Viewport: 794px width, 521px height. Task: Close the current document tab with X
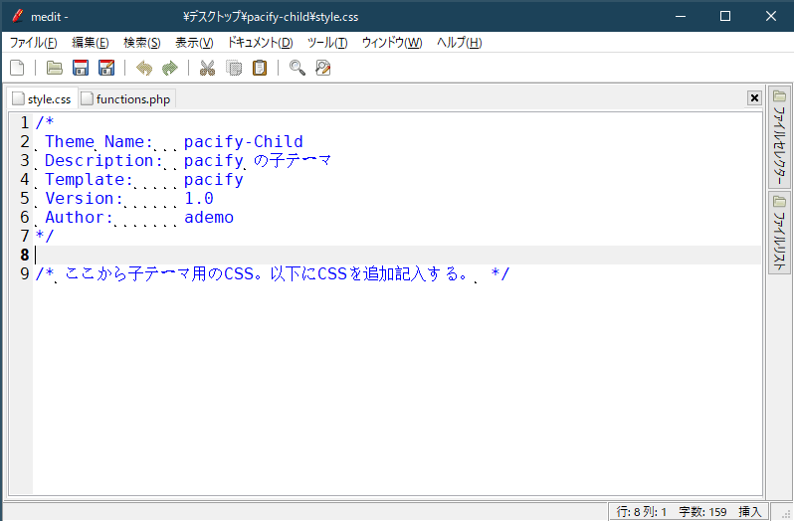tap(754, 98)
